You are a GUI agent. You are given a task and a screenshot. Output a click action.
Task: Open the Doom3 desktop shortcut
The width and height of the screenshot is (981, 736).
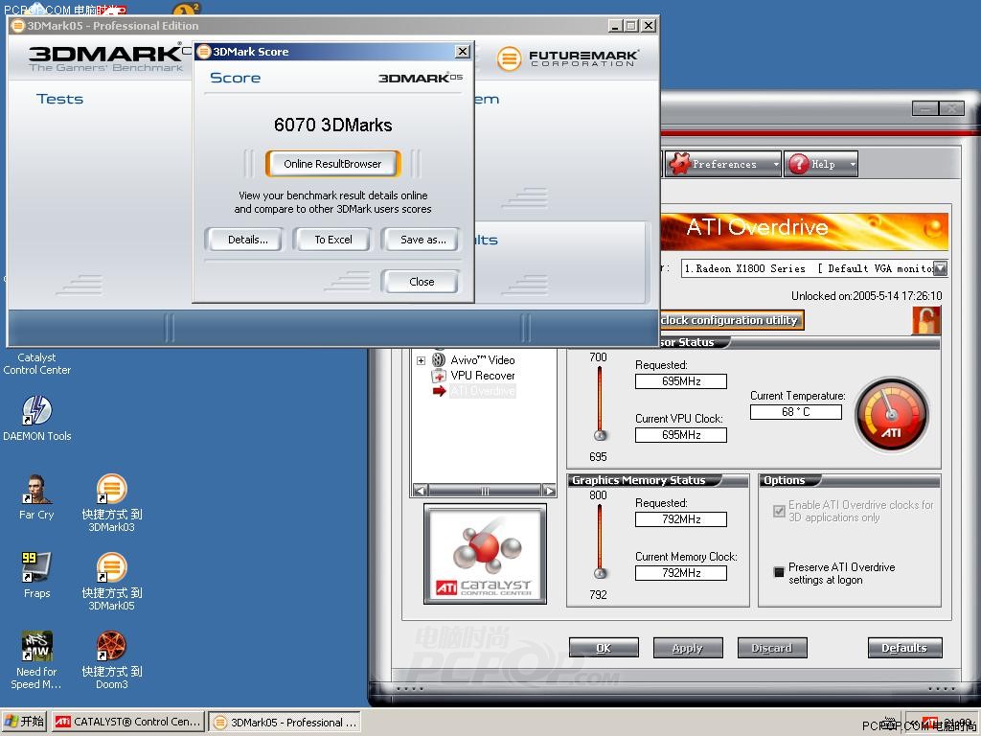[111, 647]
